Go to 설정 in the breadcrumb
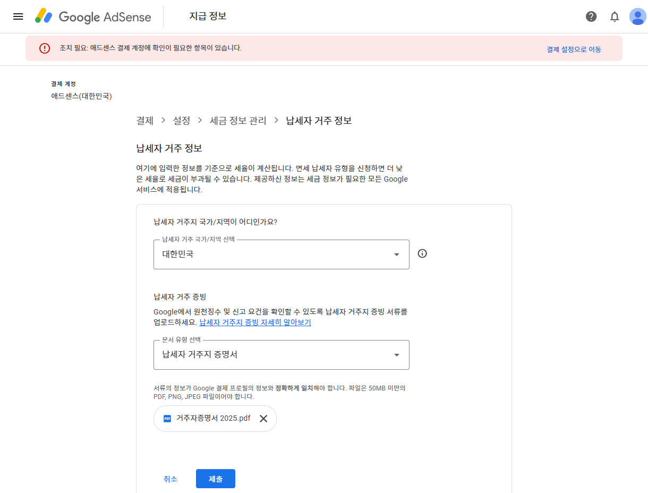 point(182,121)
